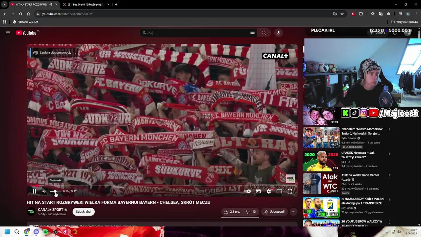
Task: Open Spotify from the taskbar
Action: point(46,232)
